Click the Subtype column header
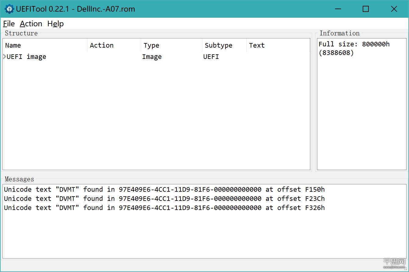409x272 pixels. point(224,45)
